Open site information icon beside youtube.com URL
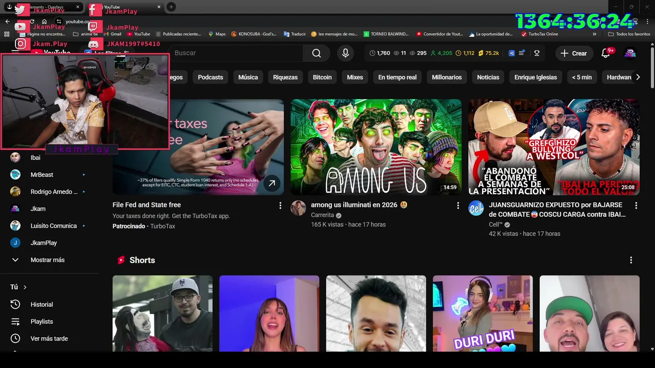655x368 pixels. coord(59,21)
